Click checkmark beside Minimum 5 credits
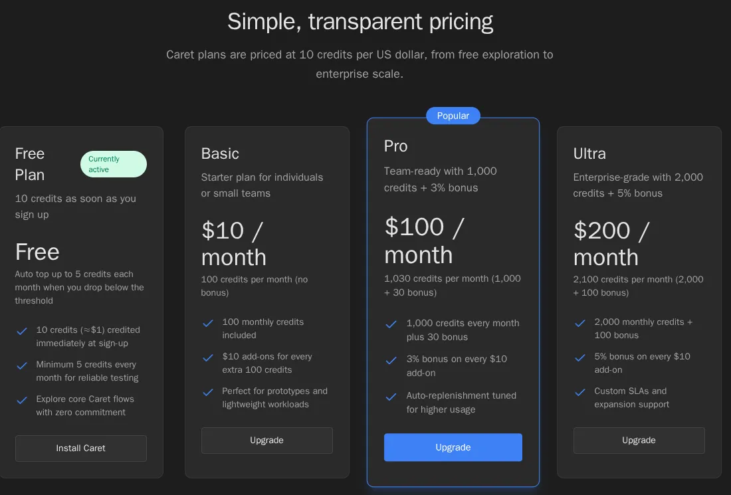 (22, 365)
